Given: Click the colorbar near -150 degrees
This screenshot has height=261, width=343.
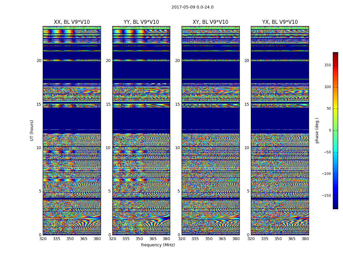Looking at the screenshot, I should pyautogui.click(x=335, y=195).
